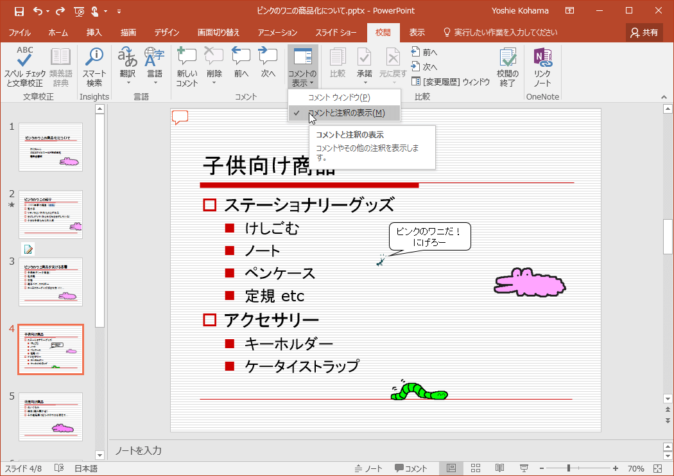Run spell check with スペルチェックと文章校正
This screenshot has height=476, width=674.
coord(23,69)
